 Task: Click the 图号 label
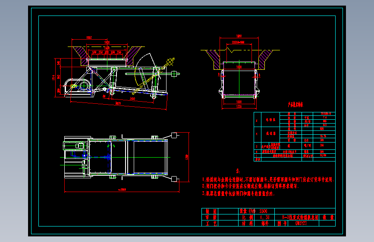point(282,223)
